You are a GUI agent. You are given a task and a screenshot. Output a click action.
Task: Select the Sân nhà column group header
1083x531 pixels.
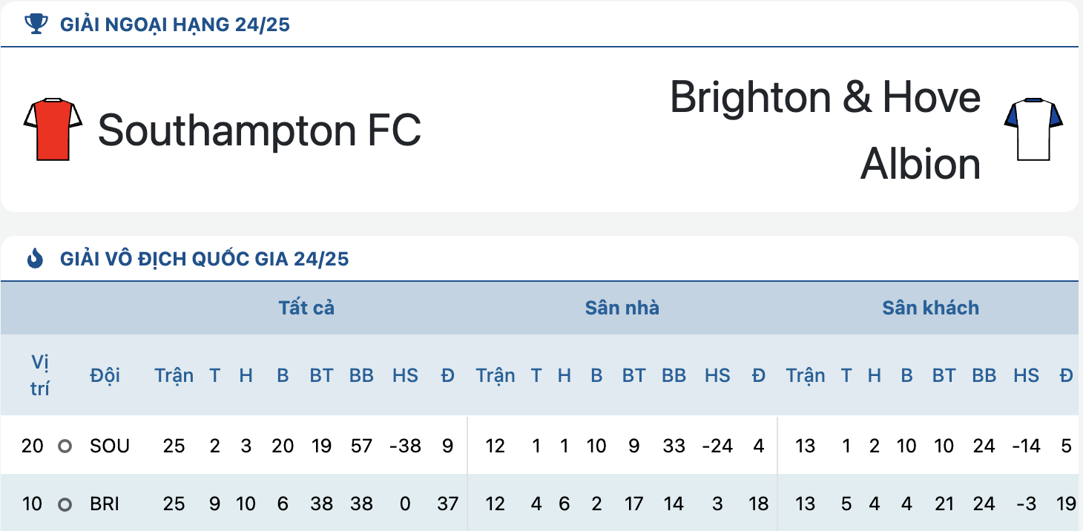coord(622,308)
